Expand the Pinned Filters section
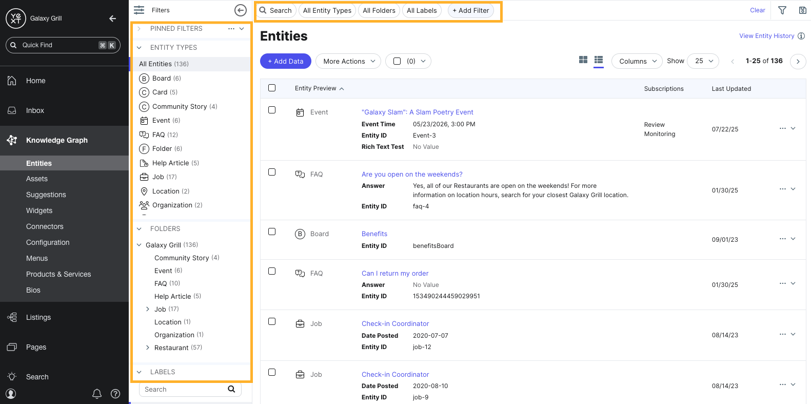 (139, 29)
